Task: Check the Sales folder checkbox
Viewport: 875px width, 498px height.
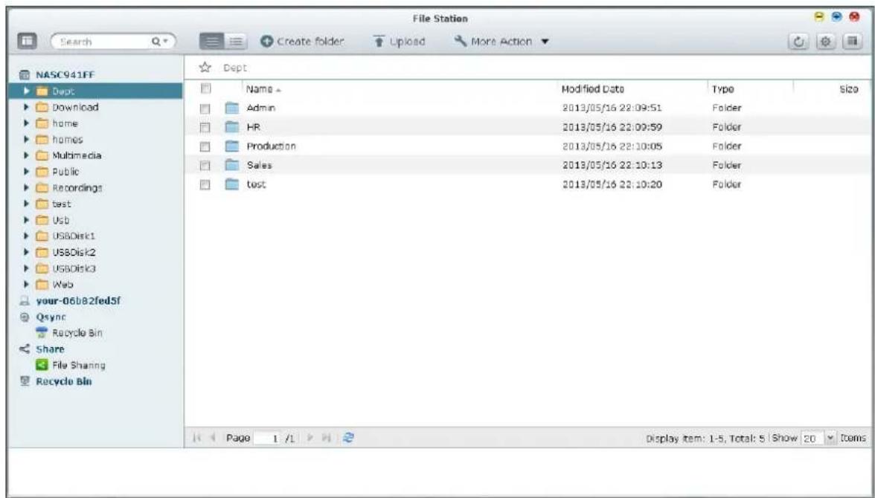Action: click(x=205, y=166)
